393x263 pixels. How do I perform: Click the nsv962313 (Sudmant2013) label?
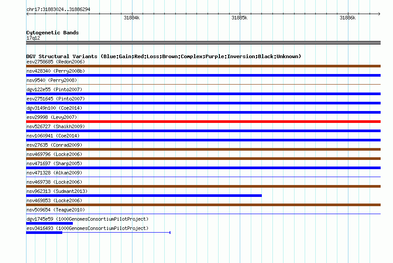(x=57, y=191)
